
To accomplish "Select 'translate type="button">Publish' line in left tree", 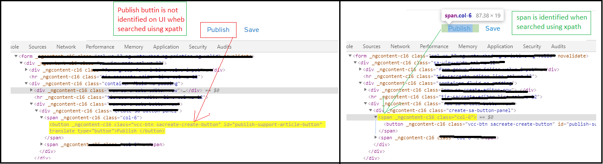I will [107, 131].
